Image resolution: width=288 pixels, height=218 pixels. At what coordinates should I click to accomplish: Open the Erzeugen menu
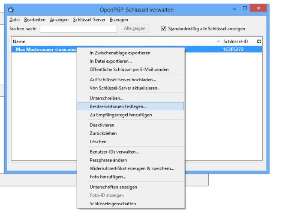[x=119, y=20]
